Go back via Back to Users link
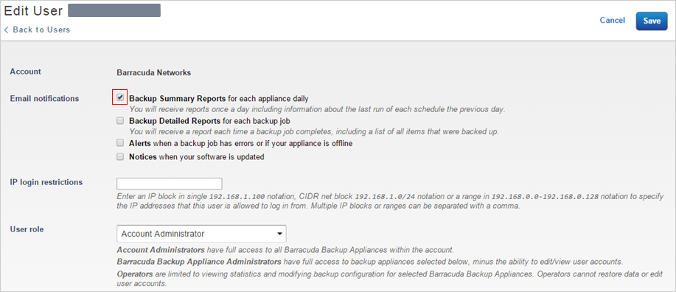 pos(37,29)
